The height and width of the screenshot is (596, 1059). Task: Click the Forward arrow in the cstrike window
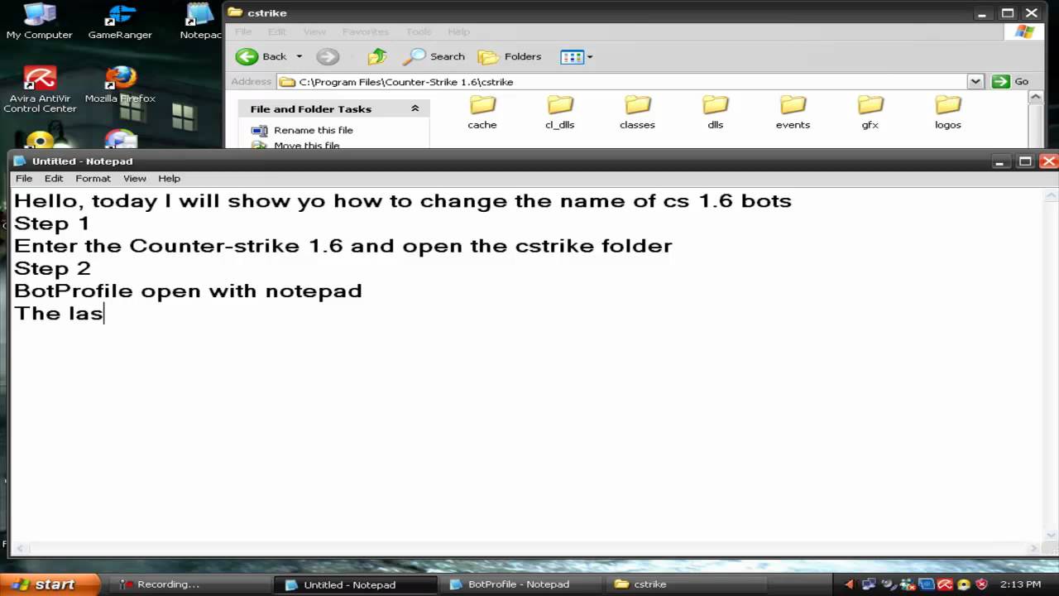click(328, 56)
